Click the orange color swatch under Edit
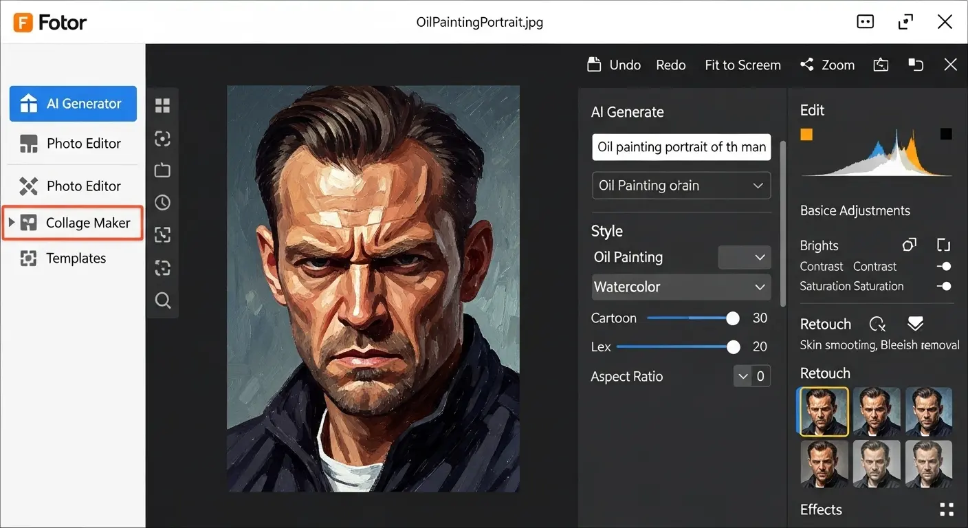 pos(806,134)
